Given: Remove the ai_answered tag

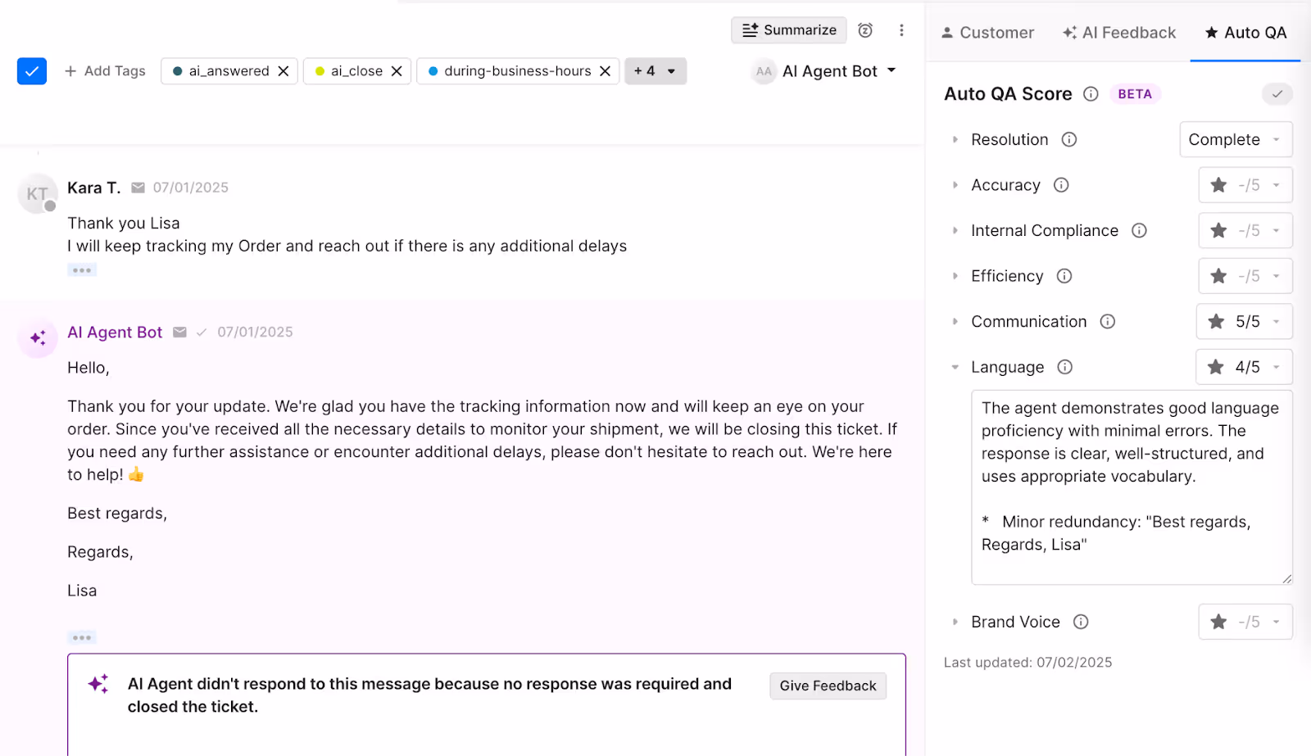Looking at the screenshot, I should click(284, 71).
